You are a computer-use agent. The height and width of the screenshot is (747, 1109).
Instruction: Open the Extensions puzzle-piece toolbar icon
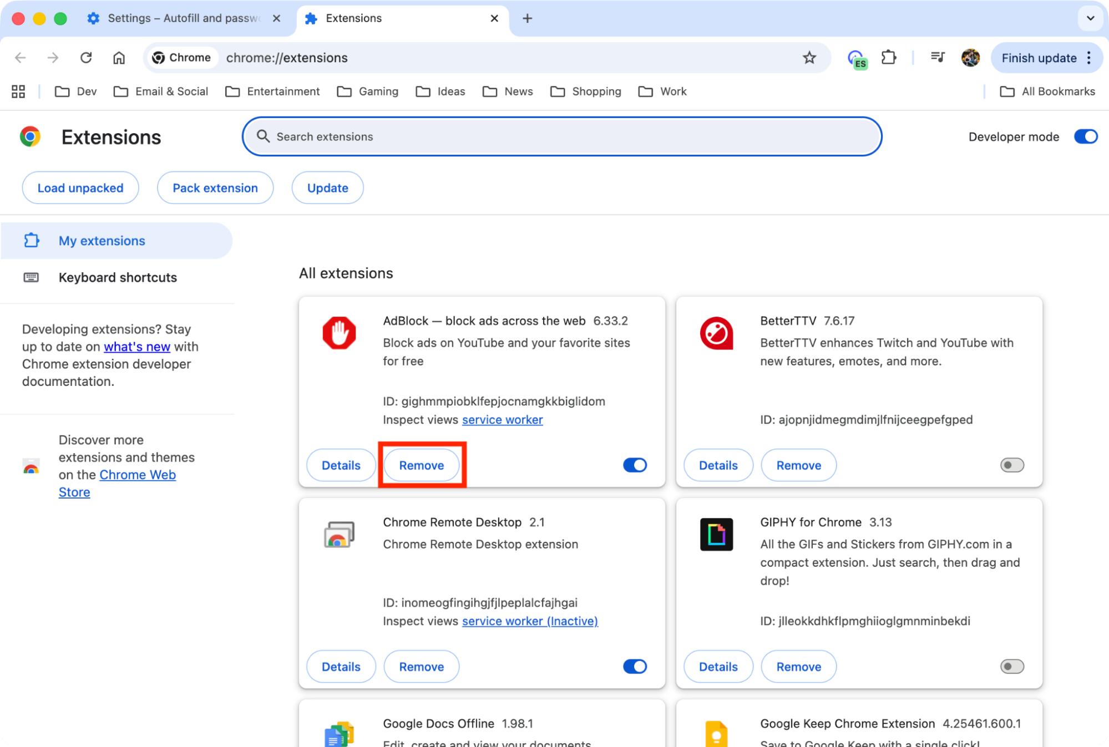[x=888, y=58]
